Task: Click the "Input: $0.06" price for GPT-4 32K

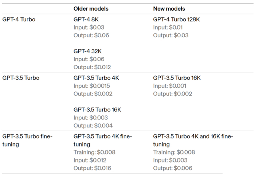Action: (89, 59)
